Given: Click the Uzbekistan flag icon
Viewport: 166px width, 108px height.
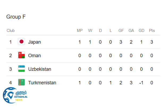Looking at the screenshot, I should 22,69.
